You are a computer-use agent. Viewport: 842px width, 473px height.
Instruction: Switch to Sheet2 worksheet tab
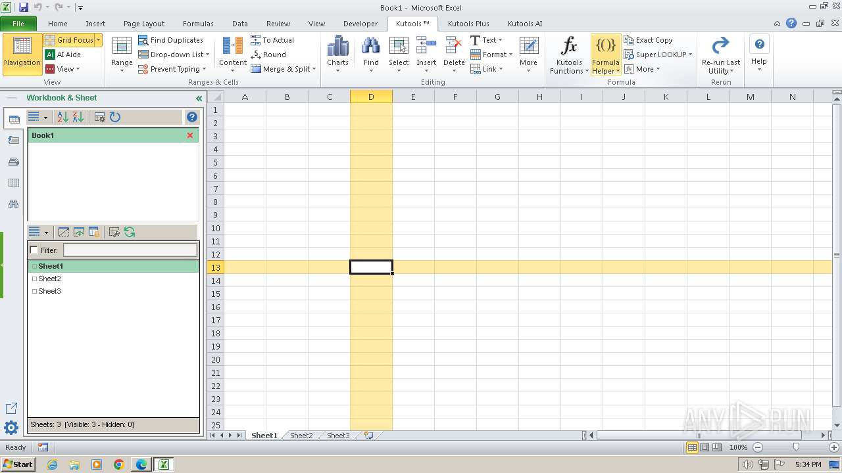click(301, 436)
